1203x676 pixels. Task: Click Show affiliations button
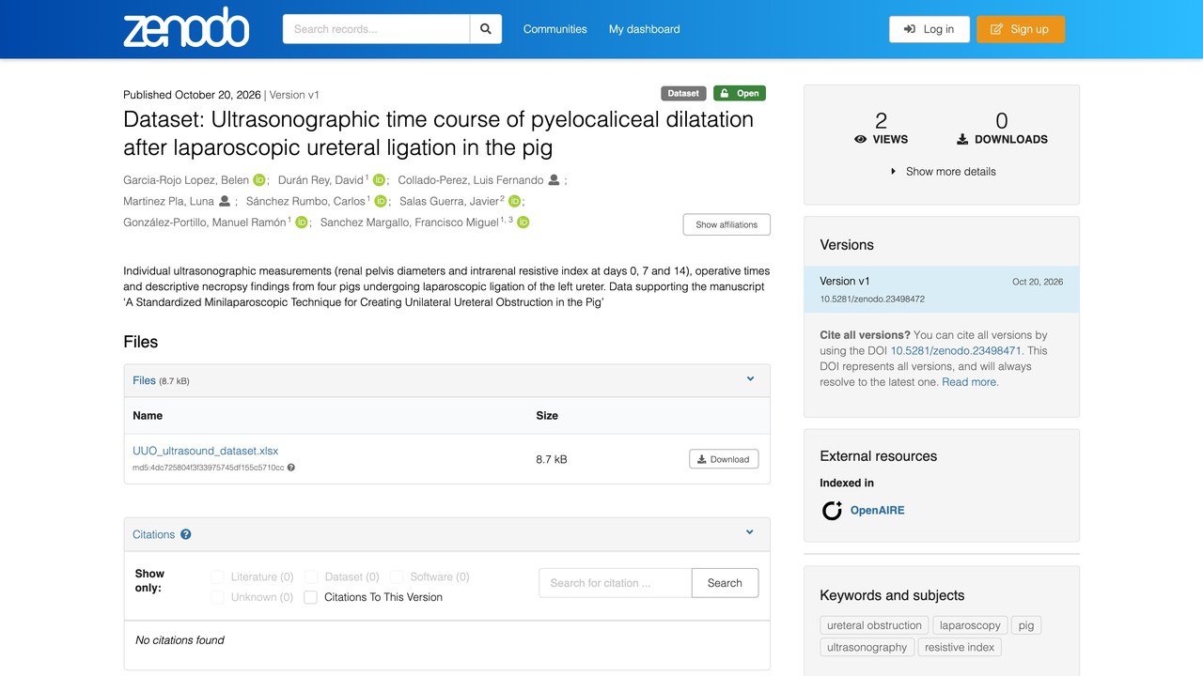(x=726, y=225)
